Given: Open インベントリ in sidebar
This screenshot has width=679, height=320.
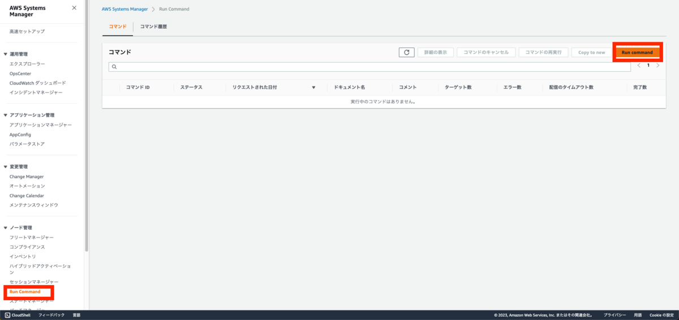Looking at the screenshot, I should click(23, 257).
